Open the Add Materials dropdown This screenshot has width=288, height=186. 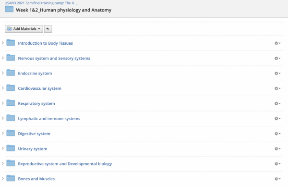(24, 29)
